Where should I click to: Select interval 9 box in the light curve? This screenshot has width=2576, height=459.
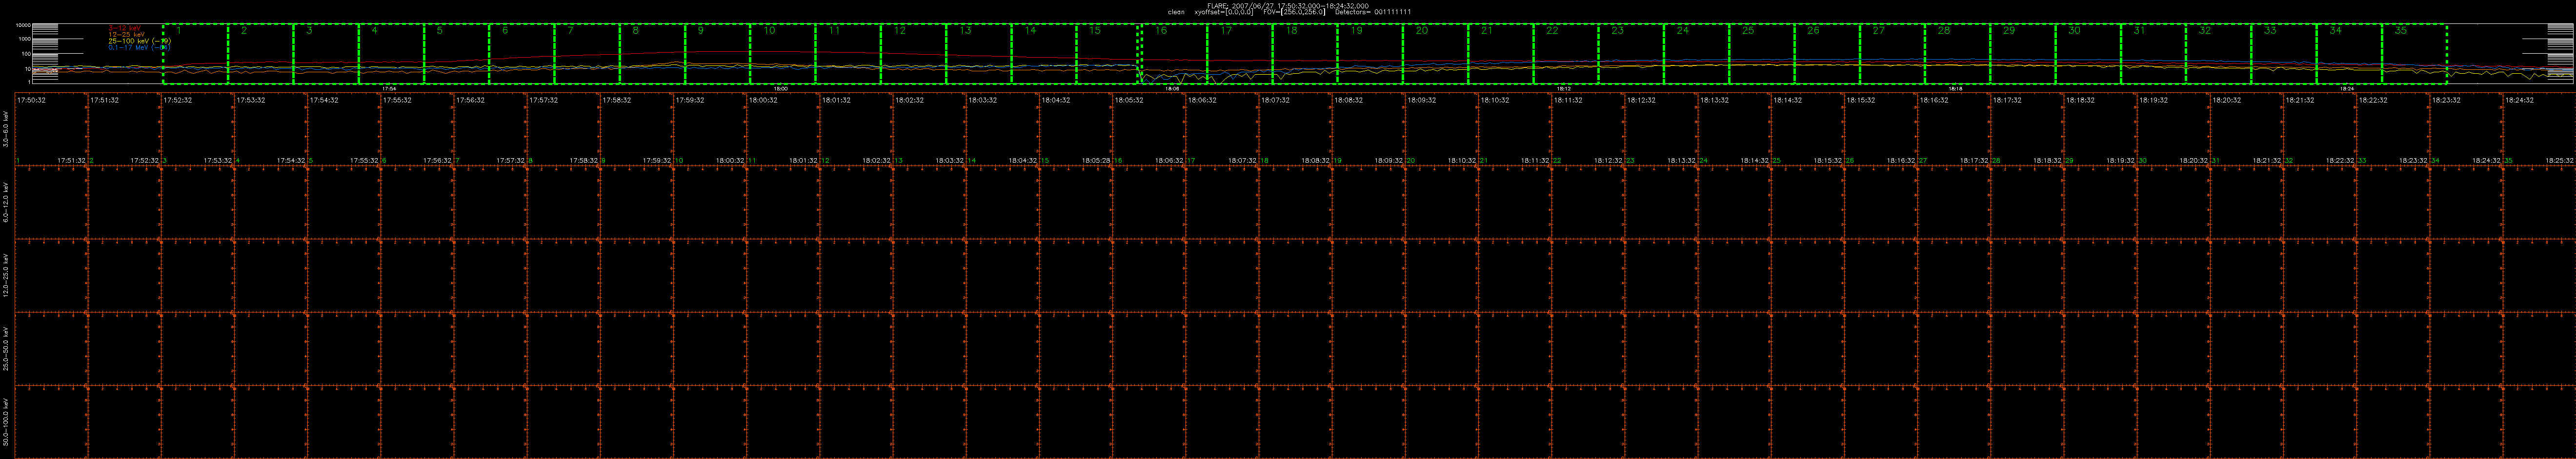tap(717, 54)
